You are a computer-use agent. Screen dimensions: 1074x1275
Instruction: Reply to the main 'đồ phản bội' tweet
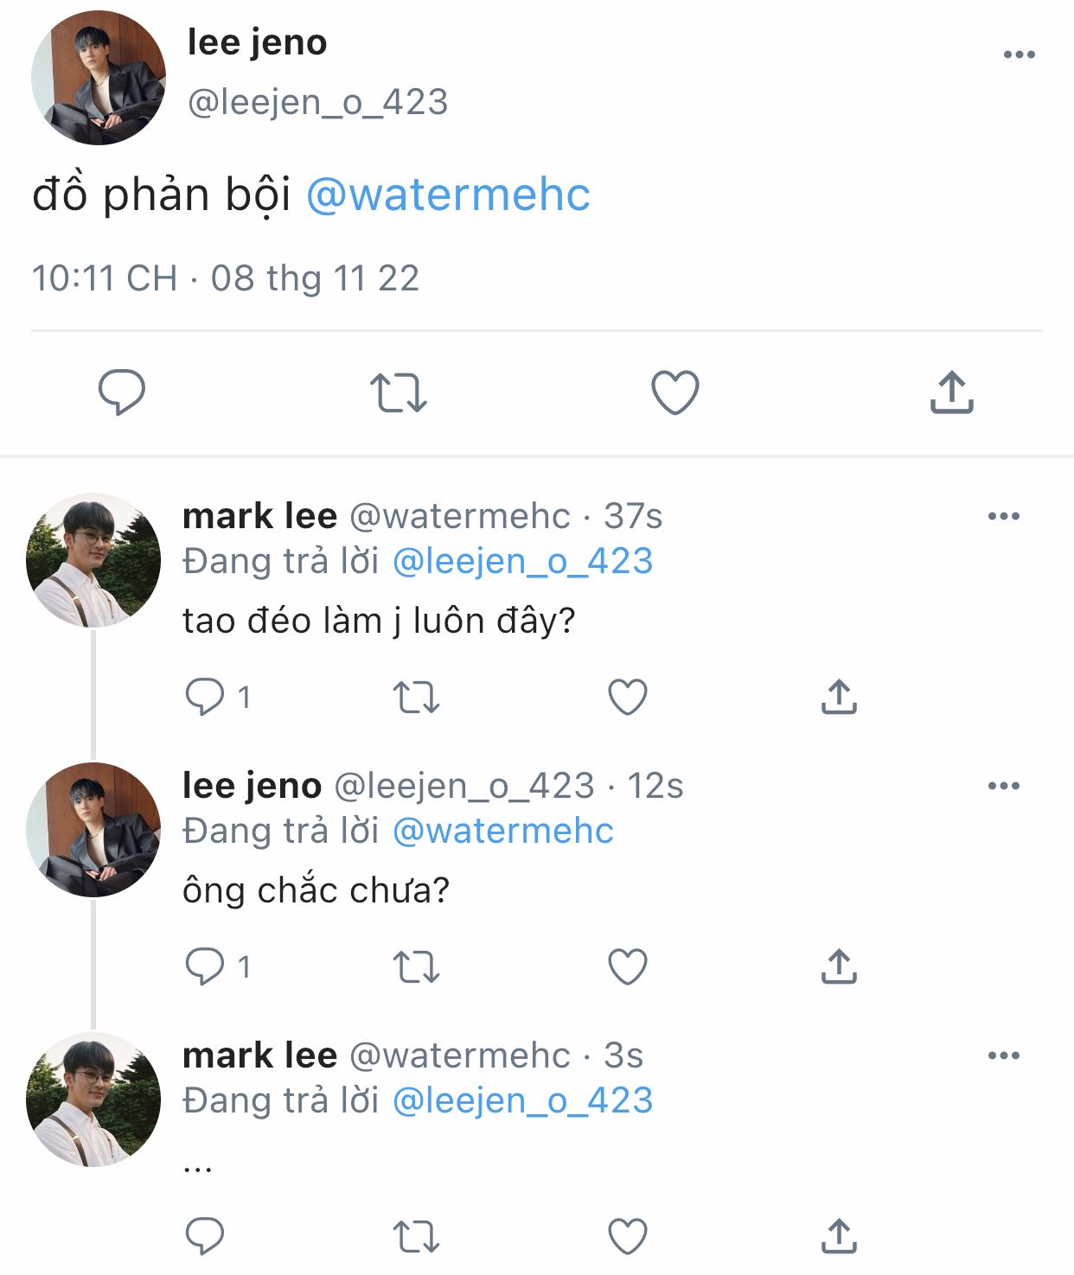(121, 392)
